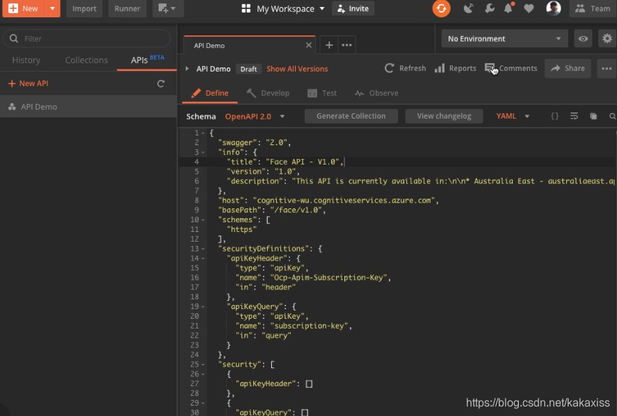Click Generate Collection

click(x=351, y=116)
